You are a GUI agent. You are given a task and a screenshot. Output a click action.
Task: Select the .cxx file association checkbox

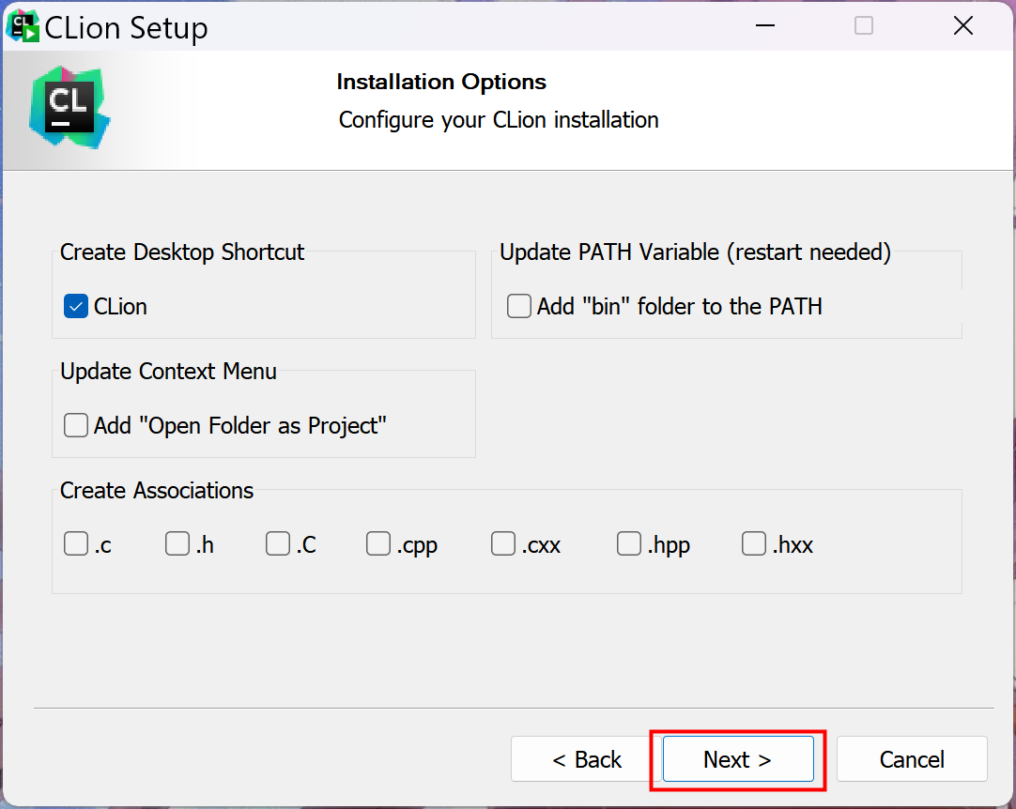click(503, 543)
